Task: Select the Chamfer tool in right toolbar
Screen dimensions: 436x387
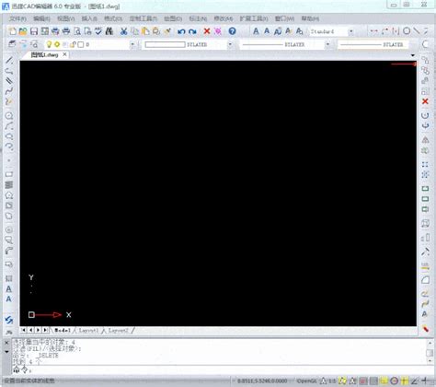Action: [x=425, y=280]
